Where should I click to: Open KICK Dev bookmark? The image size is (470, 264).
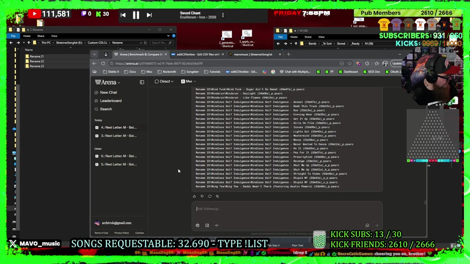point(372,72)
